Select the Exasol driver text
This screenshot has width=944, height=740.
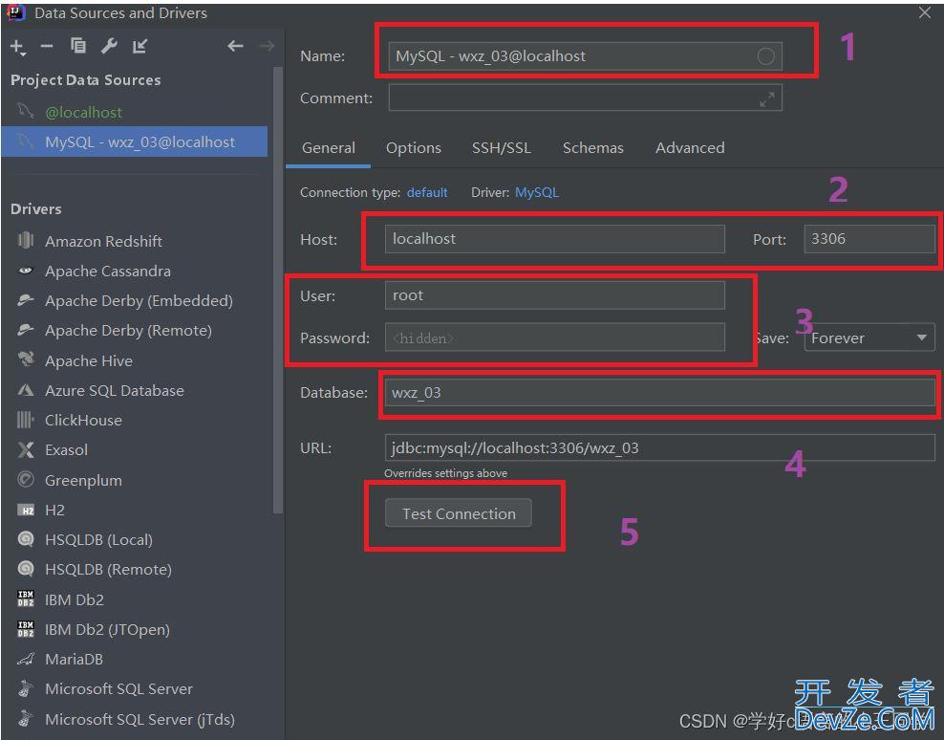click(66, 450)
